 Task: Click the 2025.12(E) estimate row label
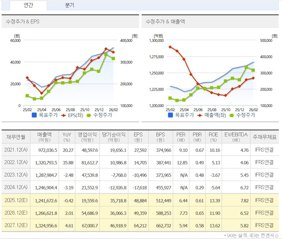tap(16, 200)
